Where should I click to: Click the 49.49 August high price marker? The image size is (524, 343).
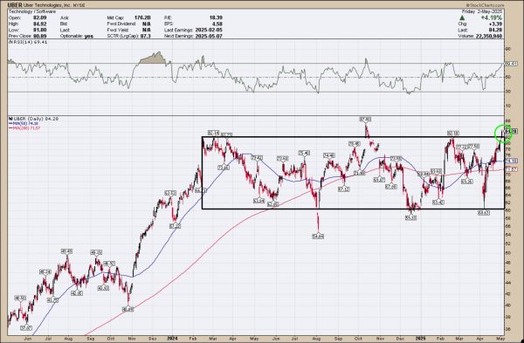pyautogui.click(x=67, y=251)
